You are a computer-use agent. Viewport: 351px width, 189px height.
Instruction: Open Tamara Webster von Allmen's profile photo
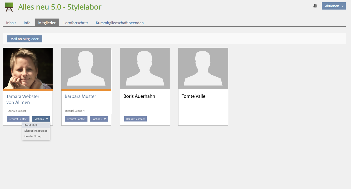28,69
